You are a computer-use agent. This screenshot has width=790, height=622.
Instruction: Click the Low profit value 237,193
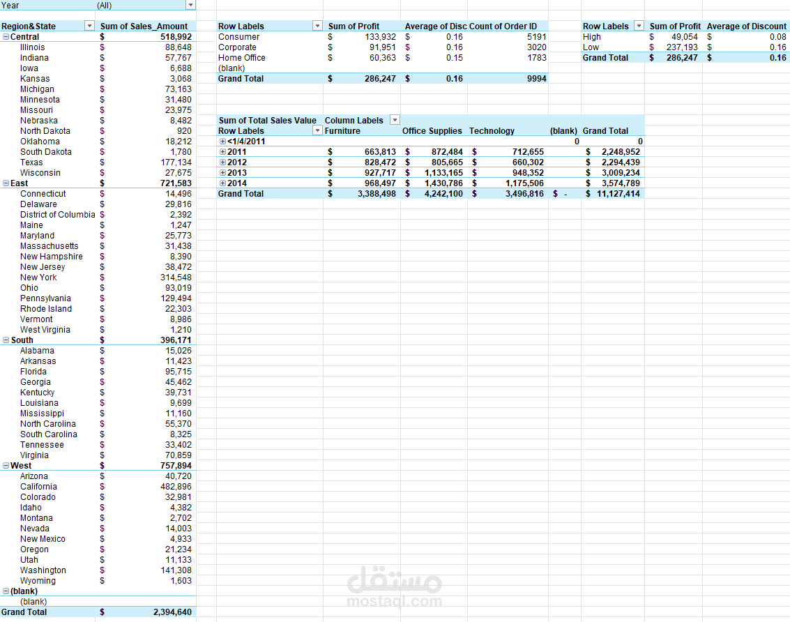click(682, 47)
